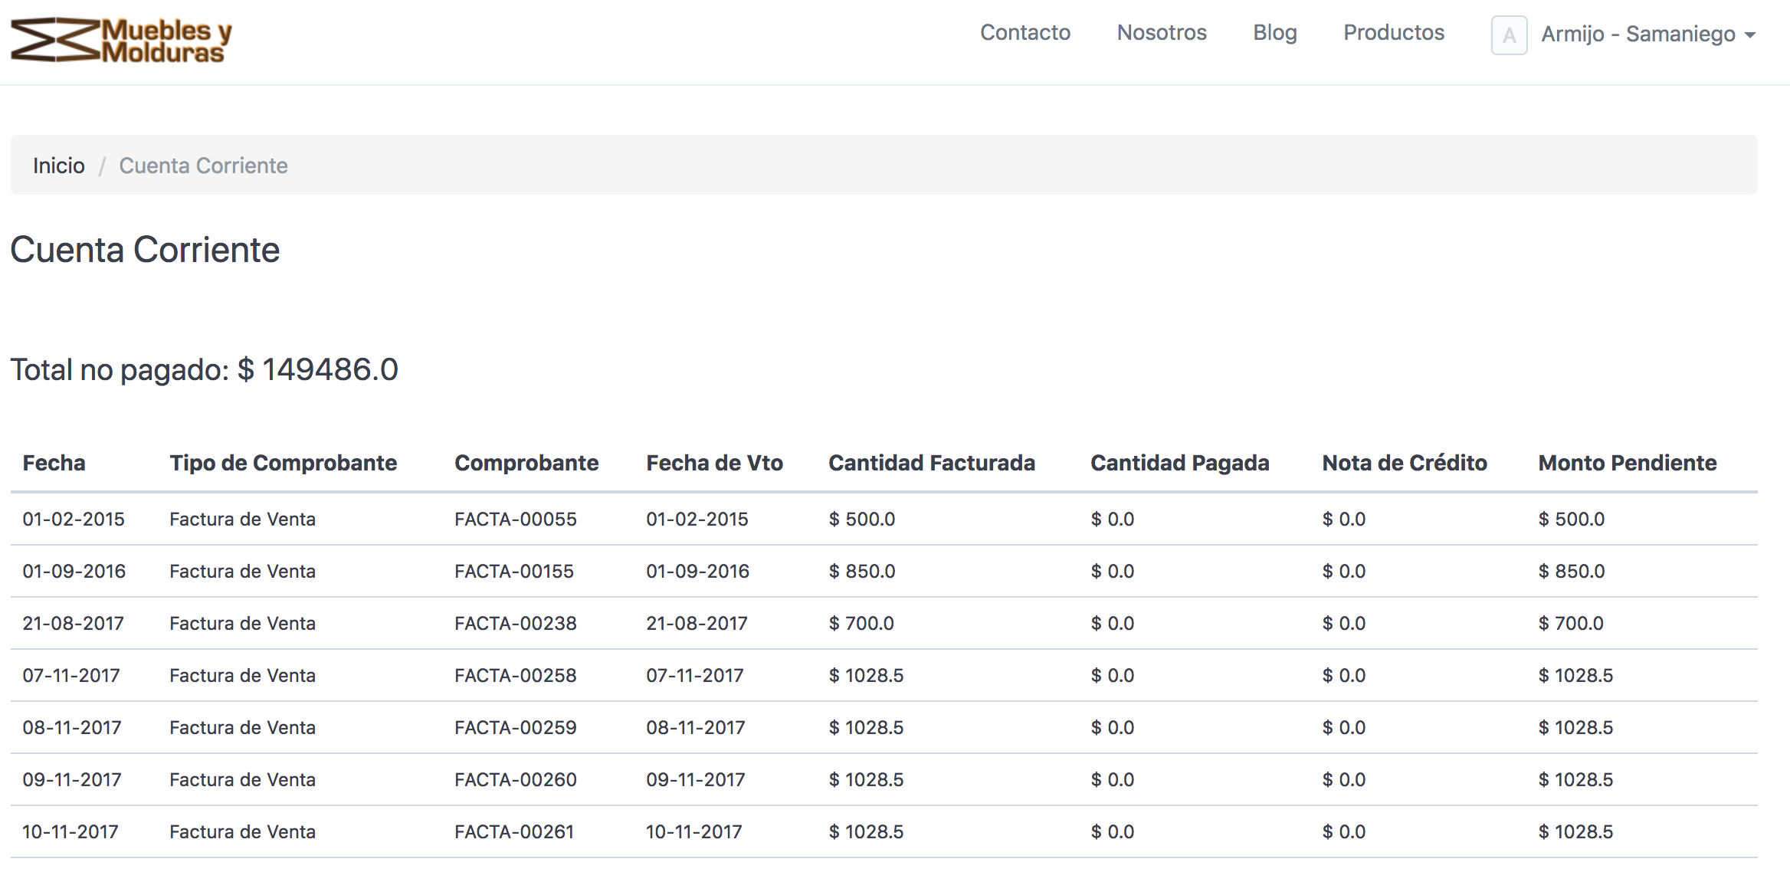Click the Fecha column header
Screen dimensions: 1790x872
tap(54, 463)
